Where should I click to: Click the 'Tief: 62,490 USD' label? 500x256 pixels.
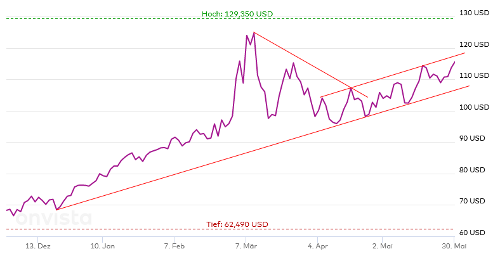[237, 224]
